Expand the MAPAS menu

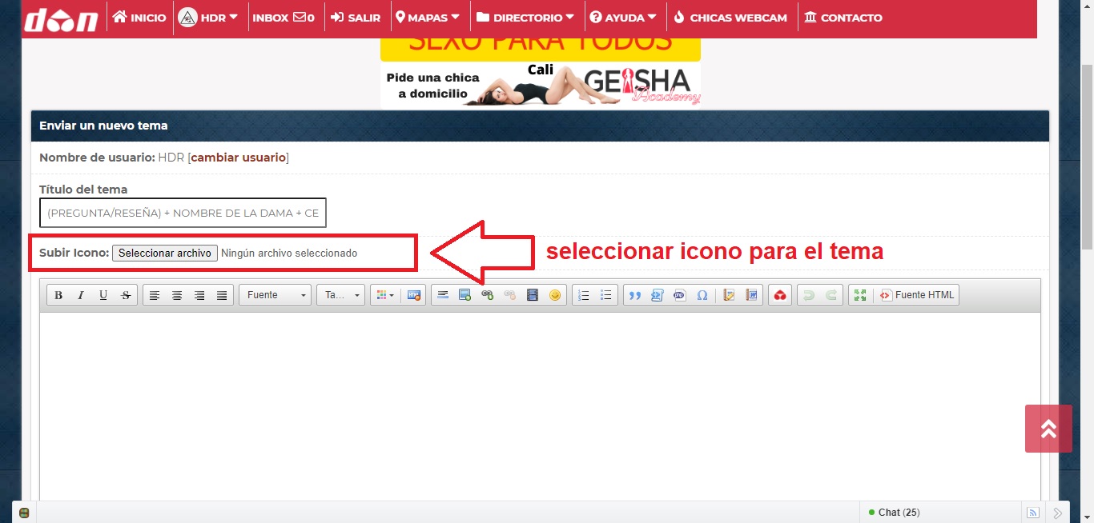[428, 18]
